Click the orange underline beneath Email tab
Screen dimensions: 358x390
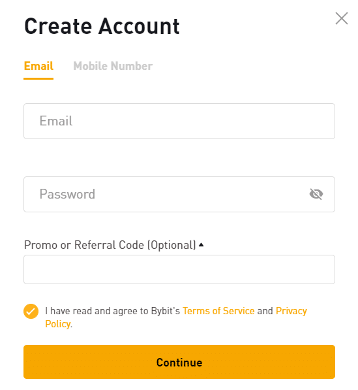(x=38, y=78)
